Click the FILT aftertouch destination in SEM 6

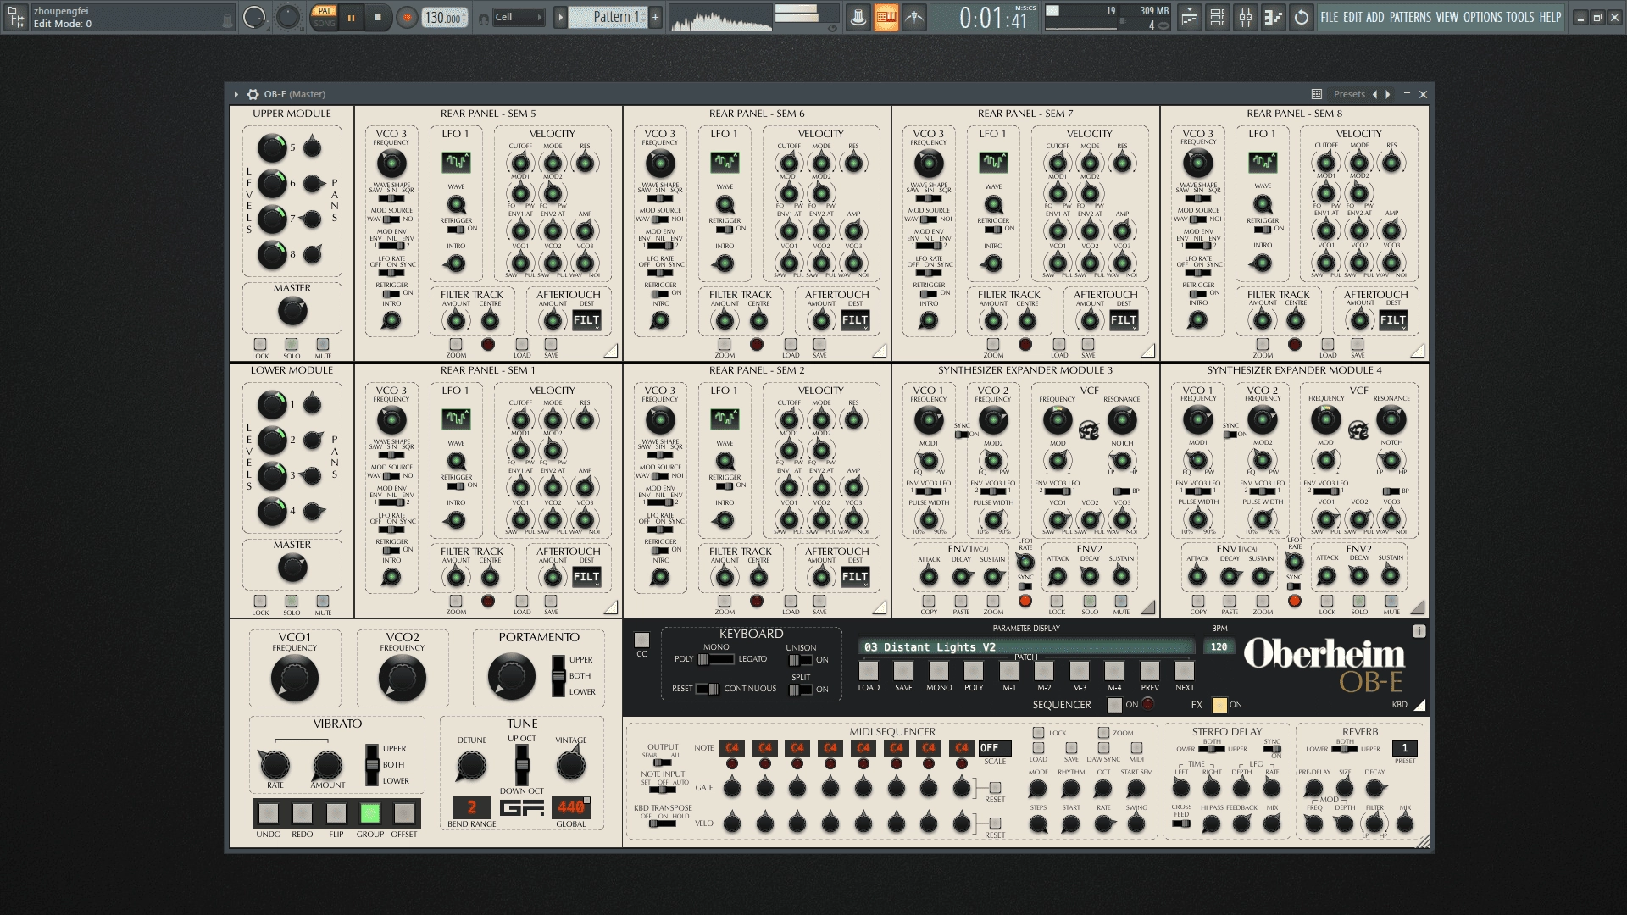coord(855,320)
